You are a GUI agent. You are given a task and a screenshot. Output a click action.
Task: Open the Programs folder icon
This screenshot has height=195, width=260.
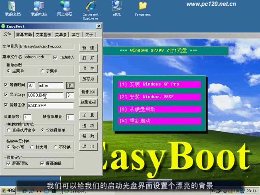143,8
